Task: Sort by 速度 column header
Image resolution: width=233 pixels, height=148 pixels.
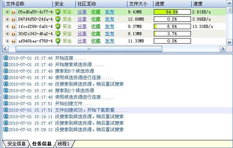Action: click(x=209, y=4)
